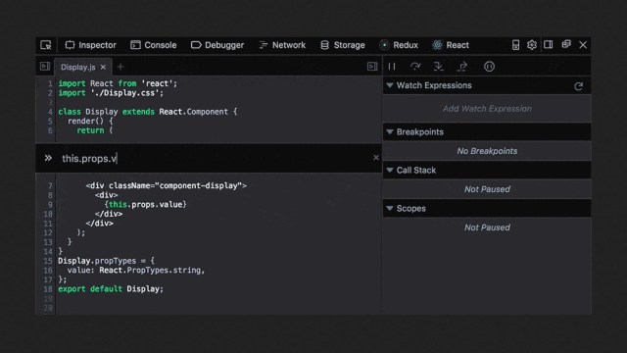Open the Redux tab
Screen dimensions: 627x353
[x=399, y=45]
